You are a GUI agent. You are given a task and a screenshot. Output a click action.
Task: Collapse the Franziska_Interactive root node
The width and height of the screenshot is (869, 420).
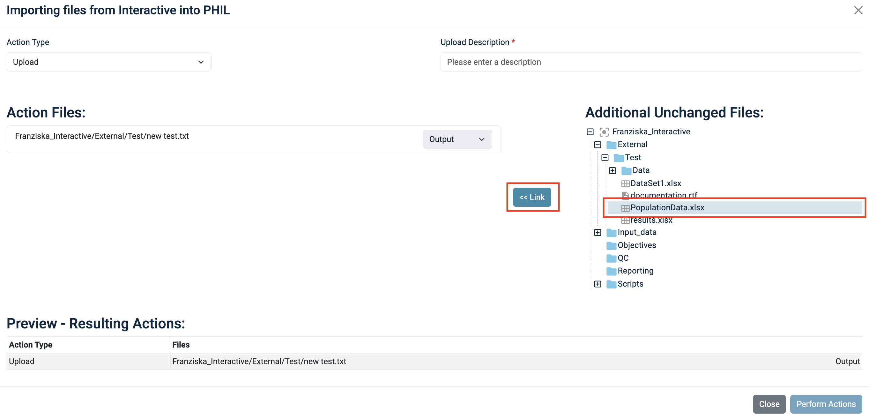[590, 132]
